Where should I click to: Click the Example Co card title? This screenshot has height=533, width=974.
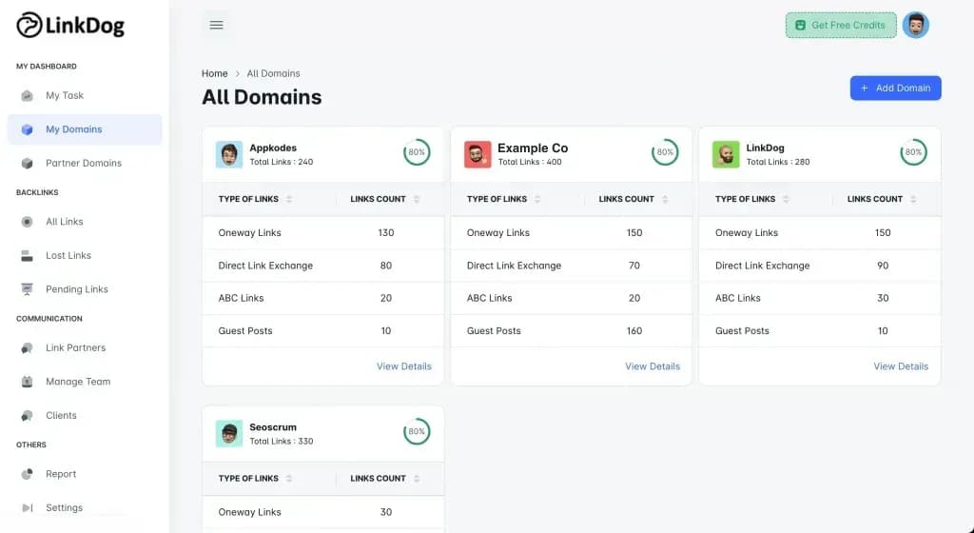pyautogui.click(x=533, y=148)
